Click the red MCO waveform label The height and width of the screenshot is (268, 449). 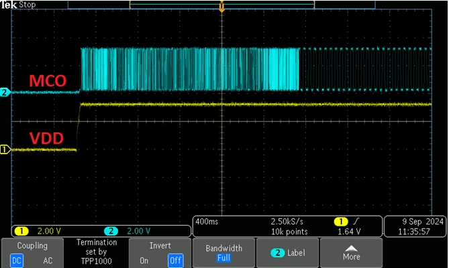[x=48, y=81]
